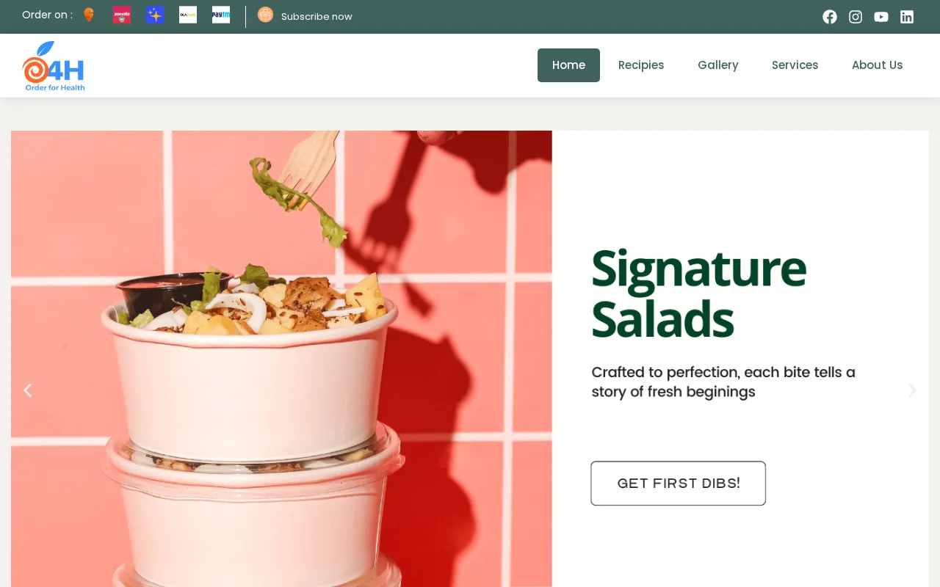Follow the Subscribe now link

click(317, 16)
